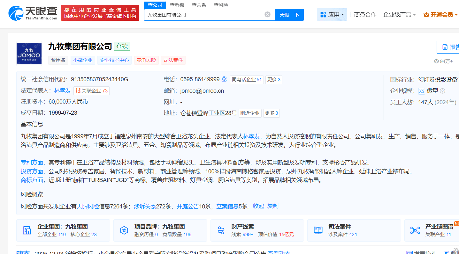Open the 项目品牌 card icon
The height and width of the screenshot is (254, 459).
(124, 230)
